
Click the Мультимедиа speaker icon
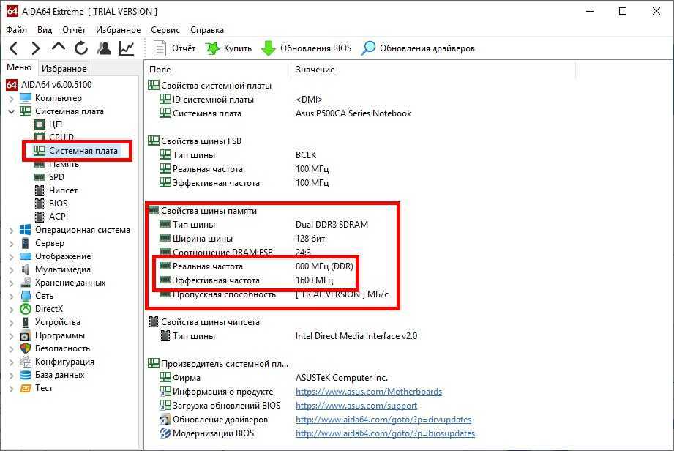point(26,269)
